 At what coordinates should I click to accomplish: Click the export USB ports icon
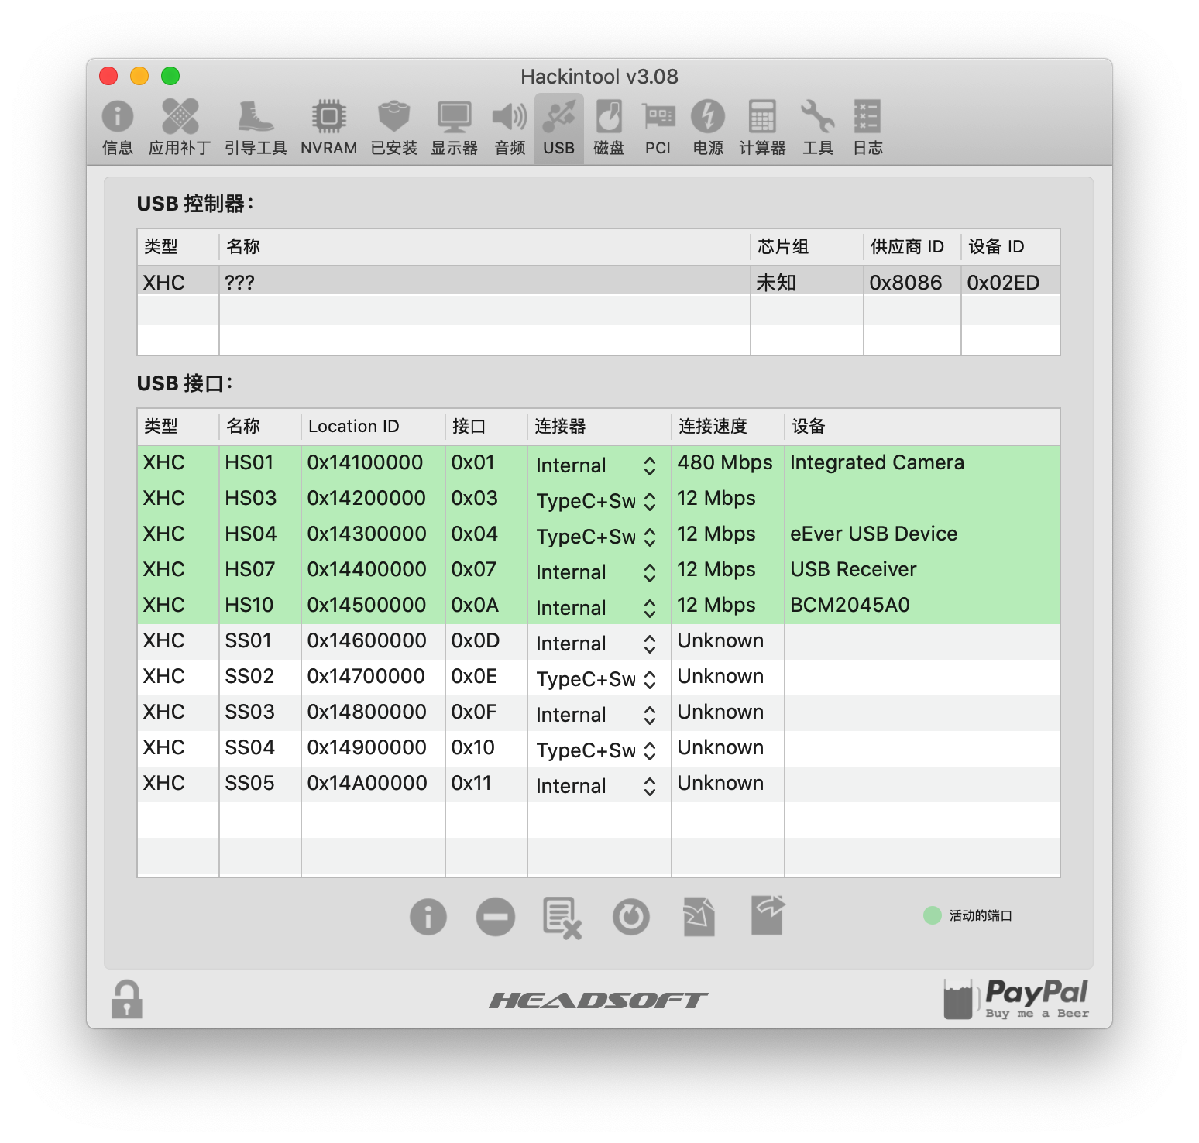[768, 915]
